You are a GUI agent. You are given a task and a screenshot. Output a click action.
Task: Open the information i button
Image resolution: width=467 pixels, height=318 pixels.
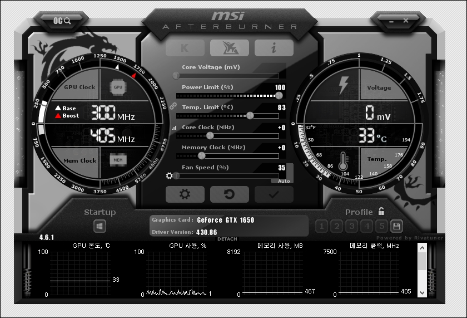click(274, 48)
